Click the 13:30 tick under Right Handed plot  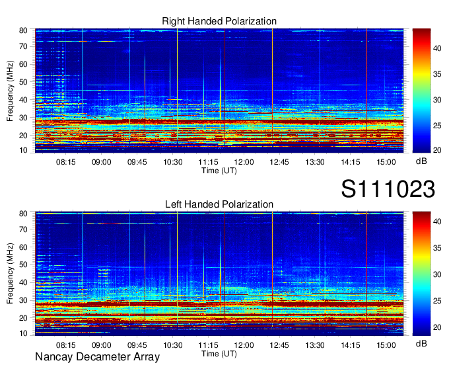tap(315, 162)
